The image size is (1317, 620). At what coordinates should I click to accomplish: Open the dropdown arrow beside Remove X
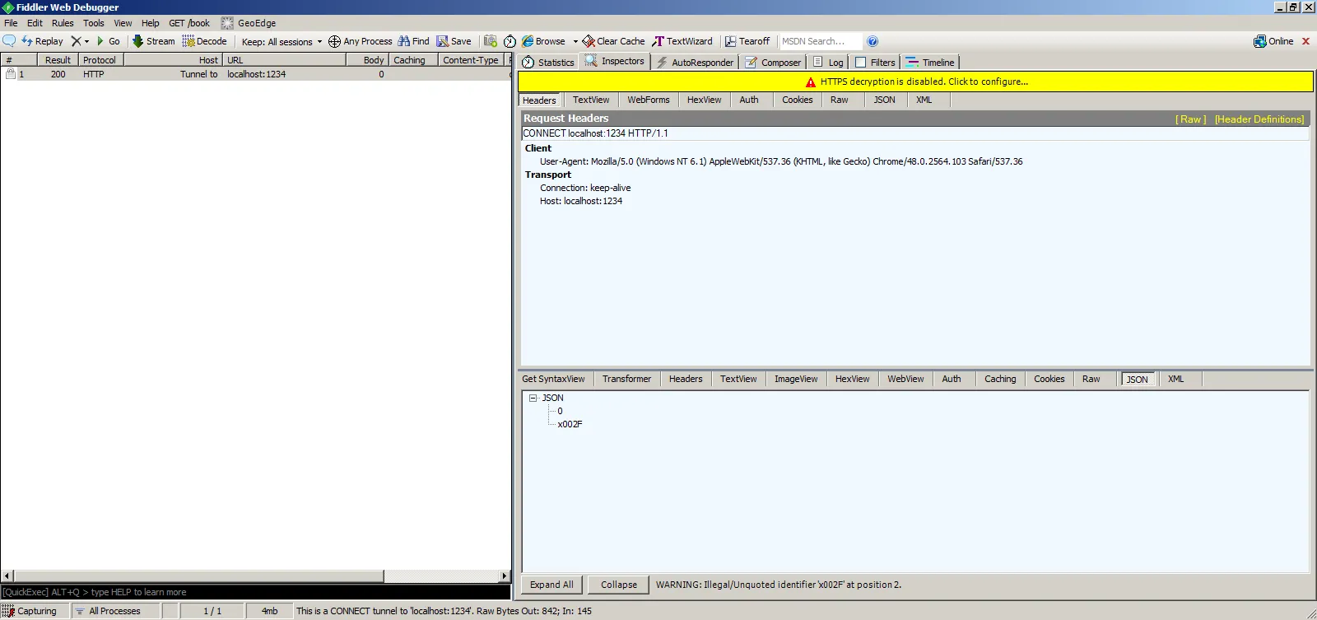86,42
